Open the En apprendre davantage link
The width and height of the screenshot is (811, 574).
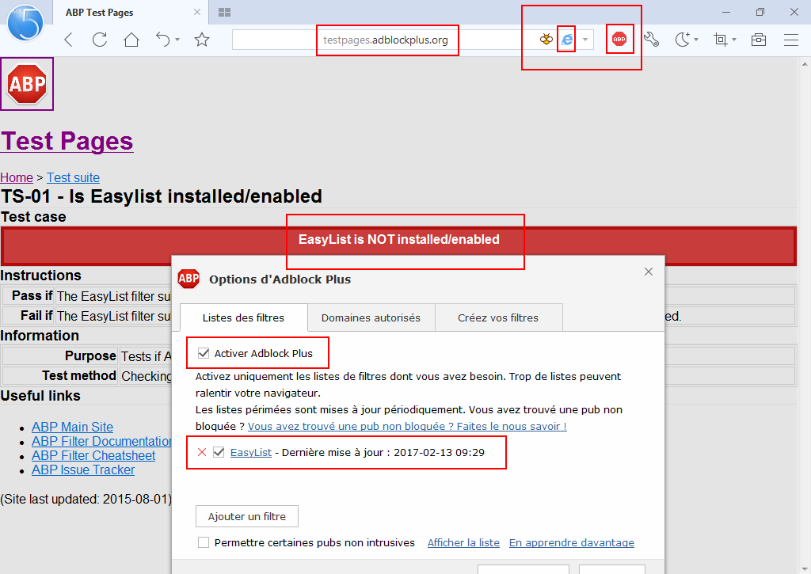pos(572,542)
